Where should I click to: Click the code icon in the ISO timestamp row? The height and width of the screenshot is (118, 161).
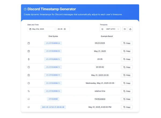(x=29, y=107)
